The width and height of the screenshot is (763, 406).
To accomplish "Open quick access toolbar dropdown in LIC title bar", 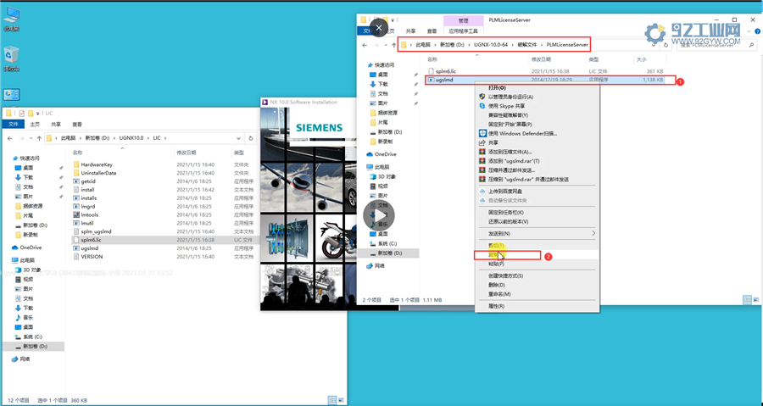I will pos(38,114).
